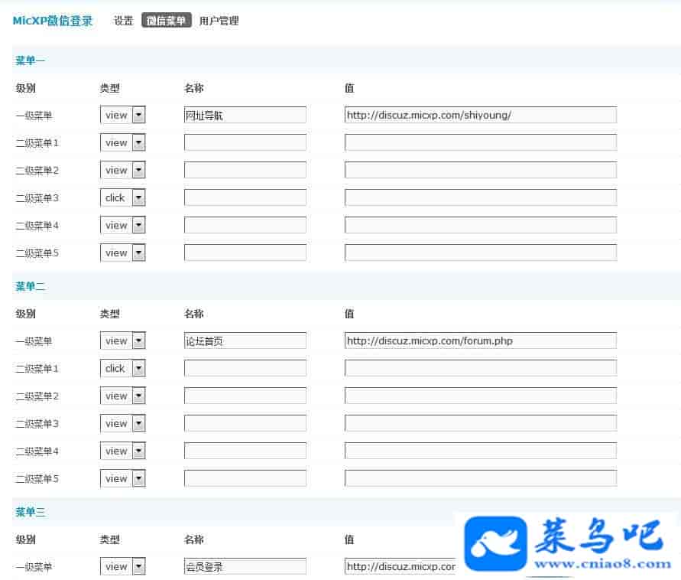Click value field for 菜单二 二级菜单3

pyautogui.click(x=480, y=423)
